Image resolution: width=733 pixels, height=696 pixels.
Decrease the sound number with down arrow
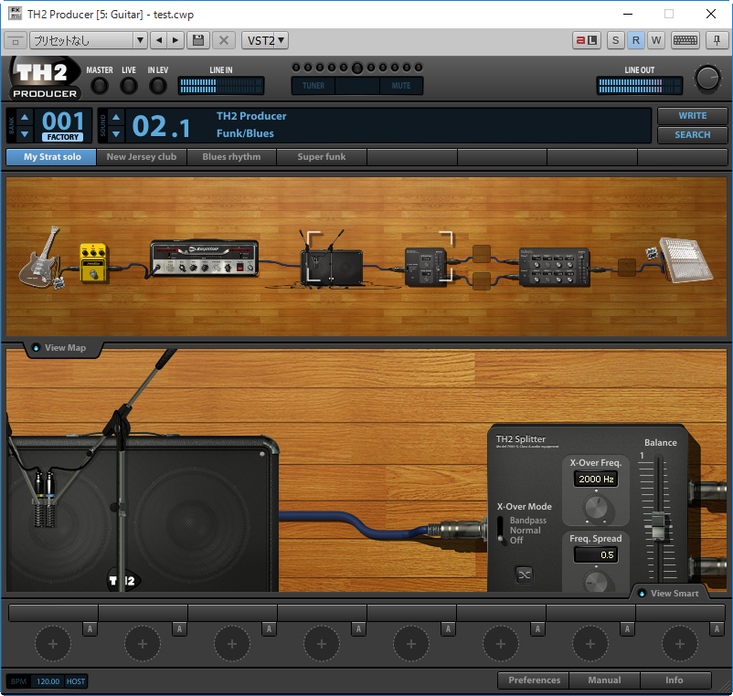pyautogui.click(x=116, y=134)
